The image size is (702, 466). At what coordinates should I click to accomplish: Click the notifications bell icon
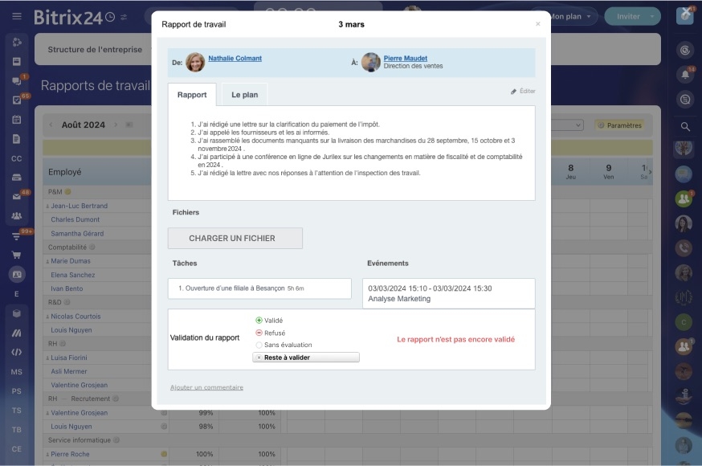[685, 75]
